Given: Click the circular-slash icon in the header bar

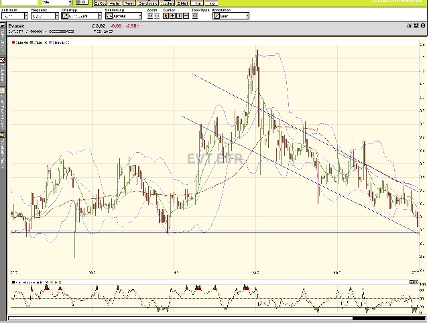Looking at the screenshot, I should (423, 25).
